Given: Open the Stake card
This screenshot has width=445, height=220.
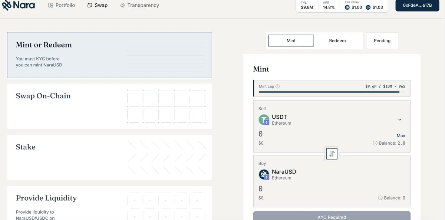Looking at the screenshot, I should click(x=109, y=157).
